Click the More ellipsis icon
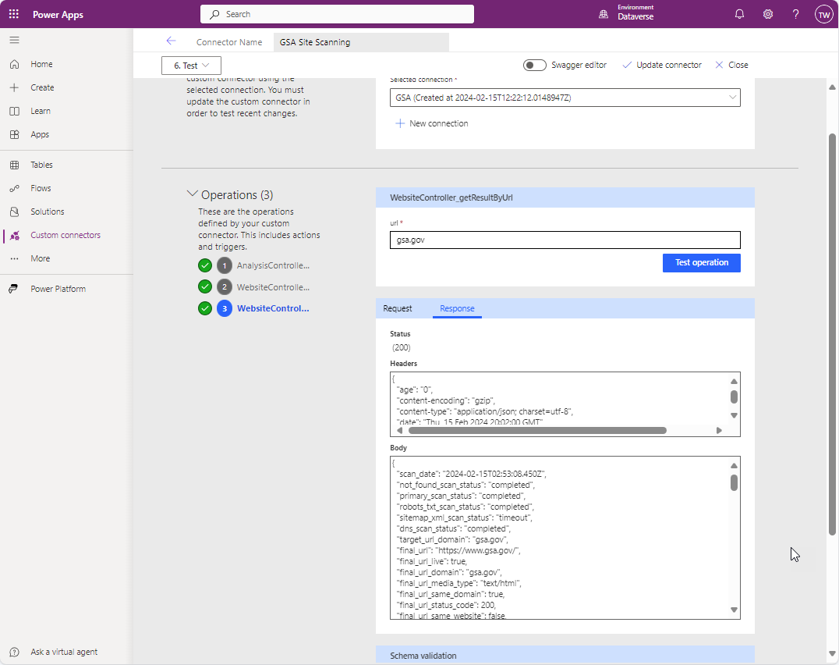Viewport: 839px width, 665px height. pos(15,258)
